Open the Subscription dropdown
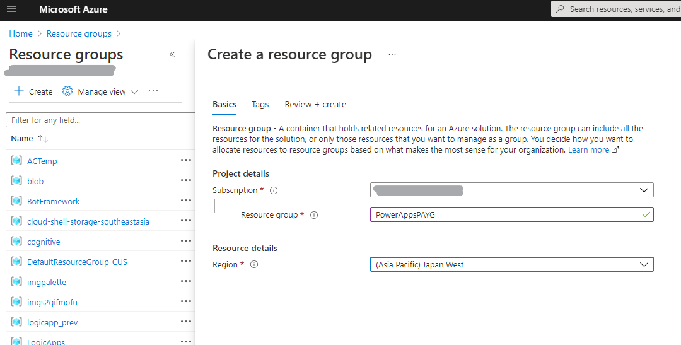681x345 pixels. pos(511,190)
